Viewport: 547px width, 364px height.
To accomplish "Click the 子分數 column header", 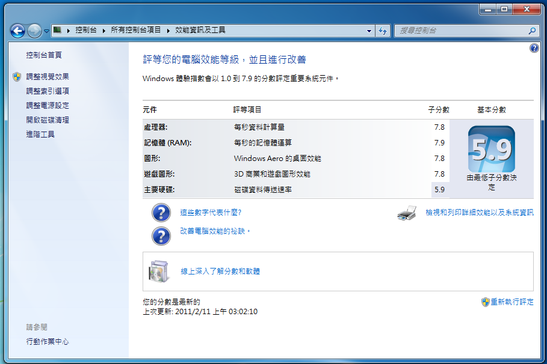I will pyautogui.click(x=439, y=110).
